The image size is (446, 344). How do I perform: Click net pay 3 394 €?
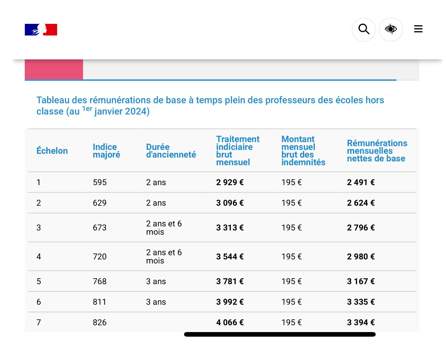coord(361,323)
